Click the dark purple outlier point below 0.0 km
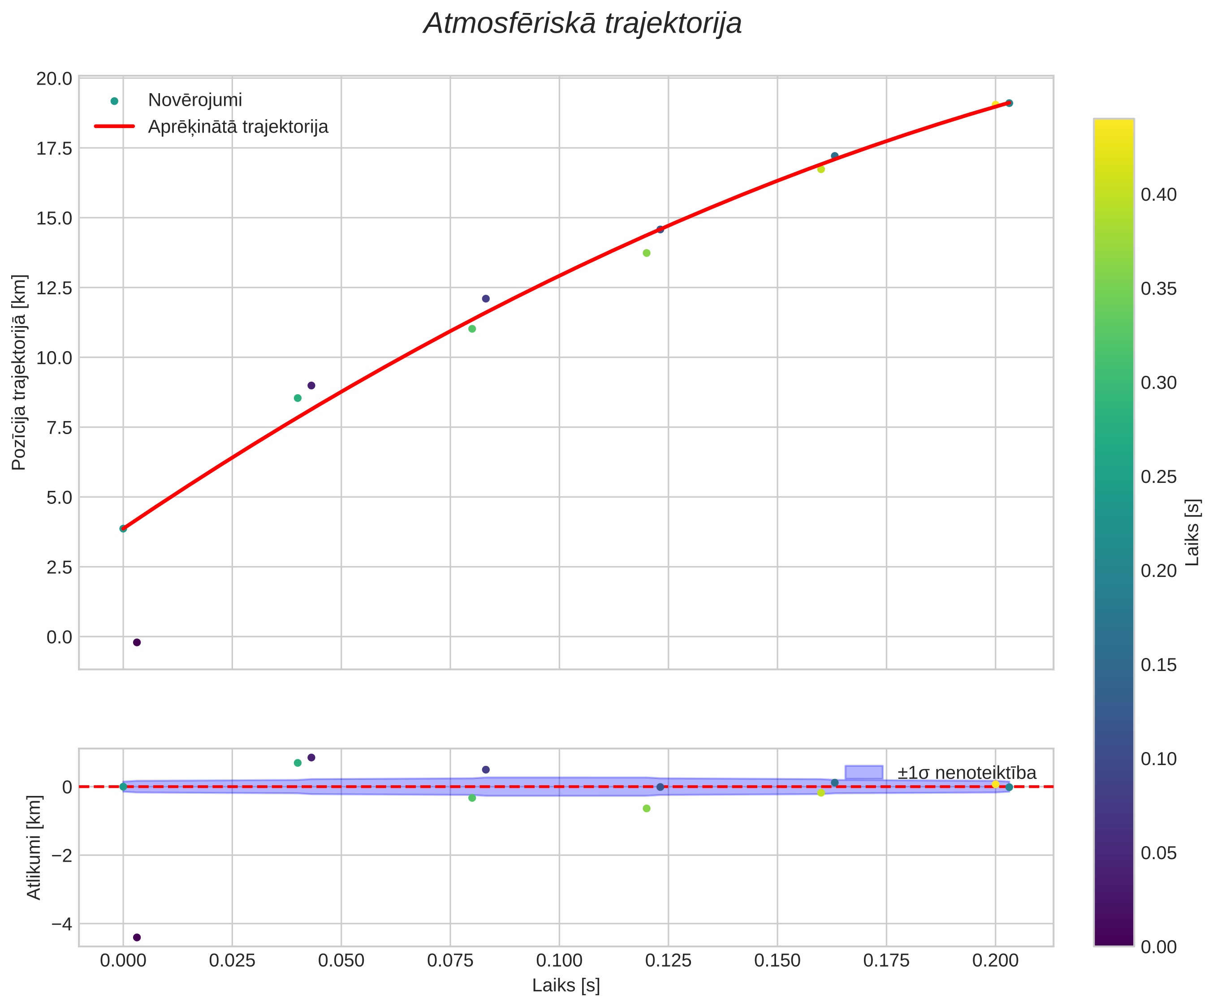Image resolution: width=1213 pixels, height=1006 pixels. [137, 642]
